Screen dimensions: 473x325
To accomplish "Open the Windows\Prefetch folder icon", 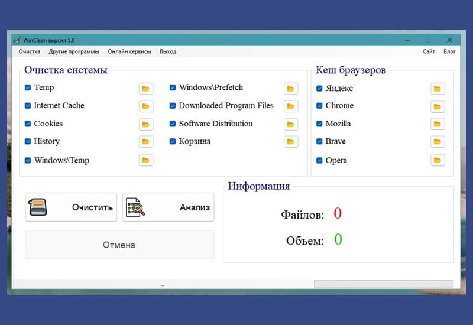I will tap(291, 88).
